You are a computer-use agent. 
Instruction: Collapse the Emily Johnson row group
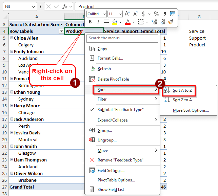coord(12,52)
